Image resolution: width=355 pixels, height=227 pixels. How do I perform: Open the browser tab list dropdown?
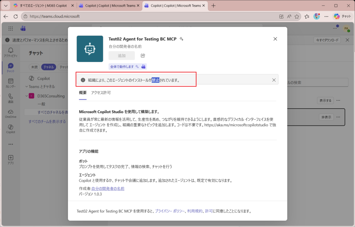[x=6, y=6]
